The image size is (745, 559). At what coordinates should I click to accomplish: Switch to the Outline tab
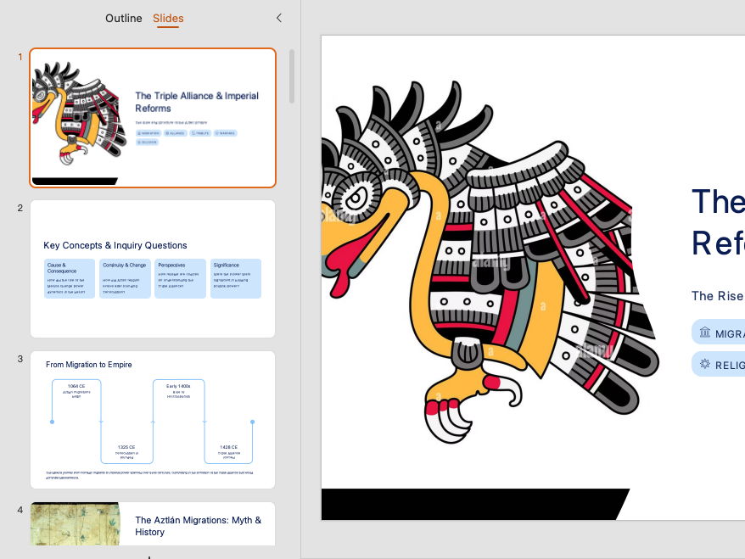click(x=123, y=18)
